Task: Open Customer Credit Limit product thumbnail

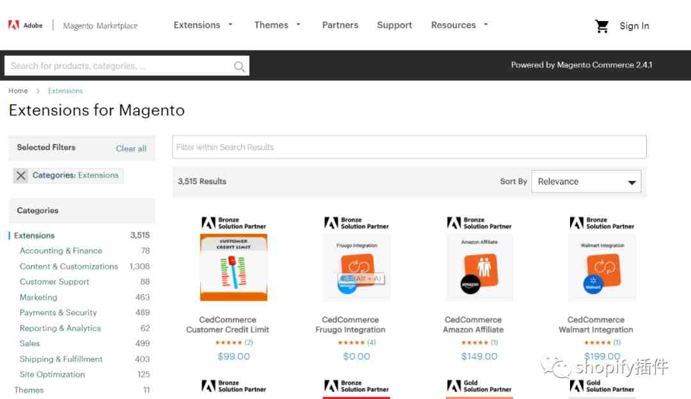Action: point(234,267)
